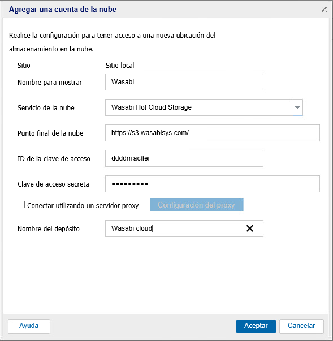Focus the Clave de acceso secreta field
Viewport: 333px width, 341px height.
(213, 184)
